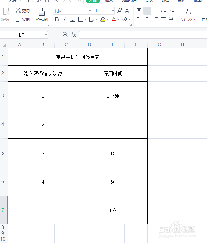207x243 pixels.
Task: Toggle Underline formatting
Action: [72, 19]
